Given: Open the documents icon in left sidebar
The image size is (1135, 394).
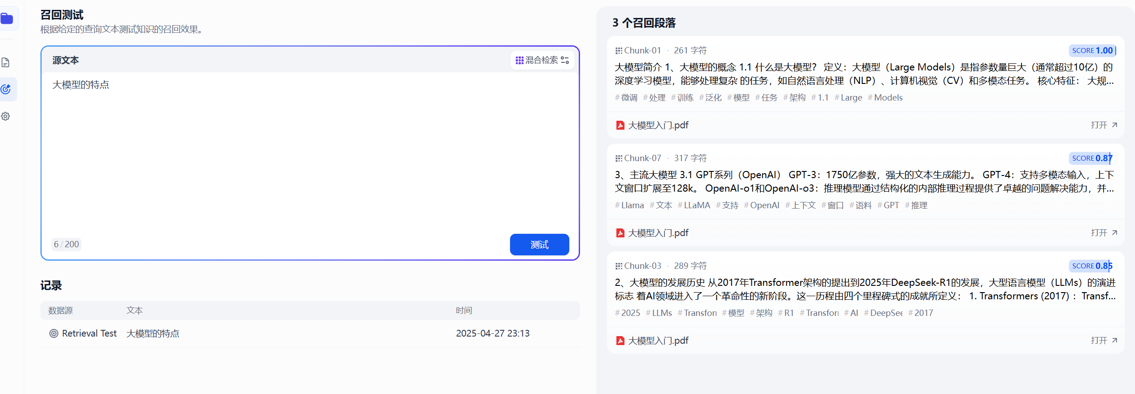Looking at the screenshot, I should (x=6, y=62).
